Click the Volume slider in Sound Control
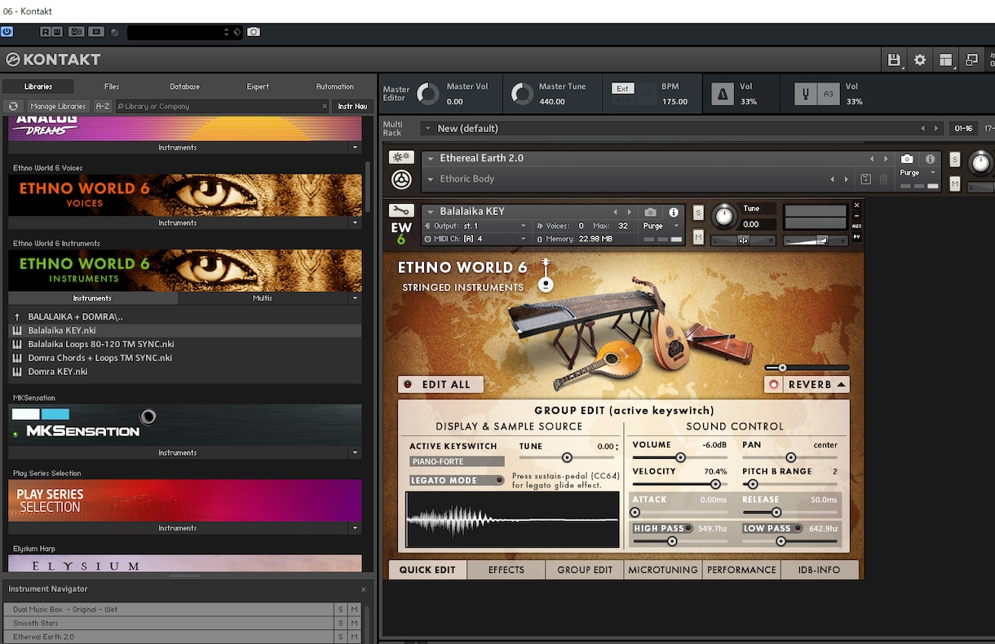This screenshot has width=995, height=644. (680, 457)
